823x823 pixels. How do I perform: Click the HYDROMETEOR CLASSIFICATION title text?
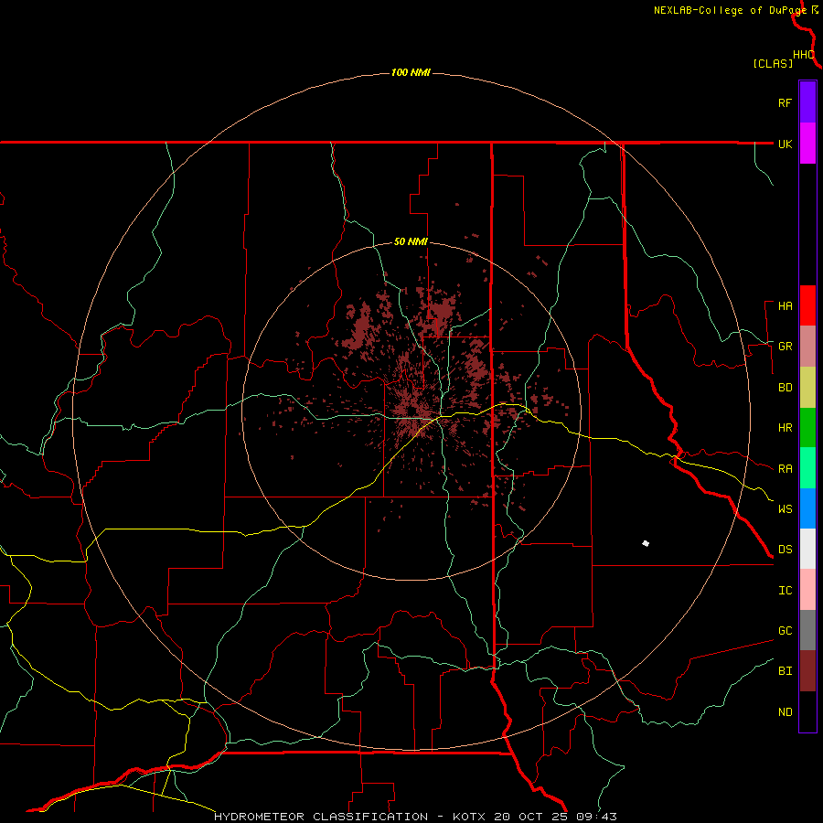click(321, 817)
